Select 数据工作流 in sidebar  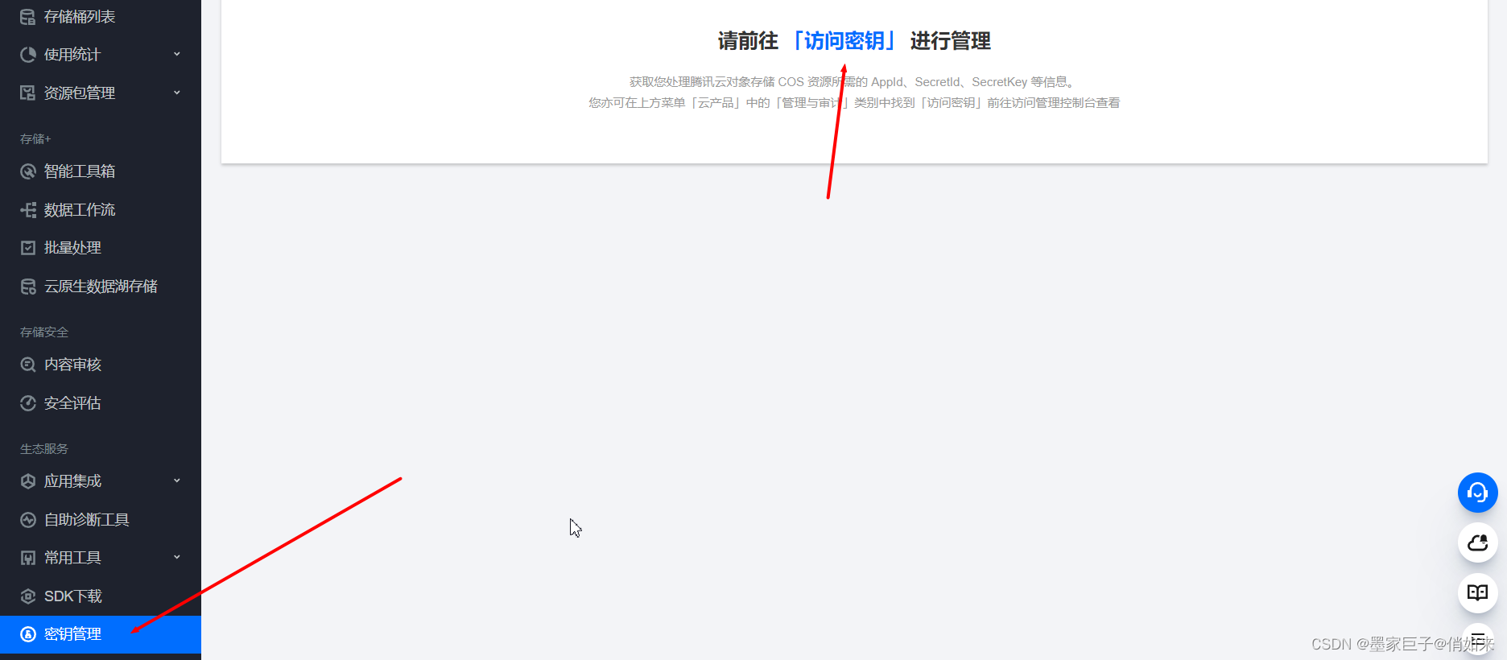tap(101, 210)
